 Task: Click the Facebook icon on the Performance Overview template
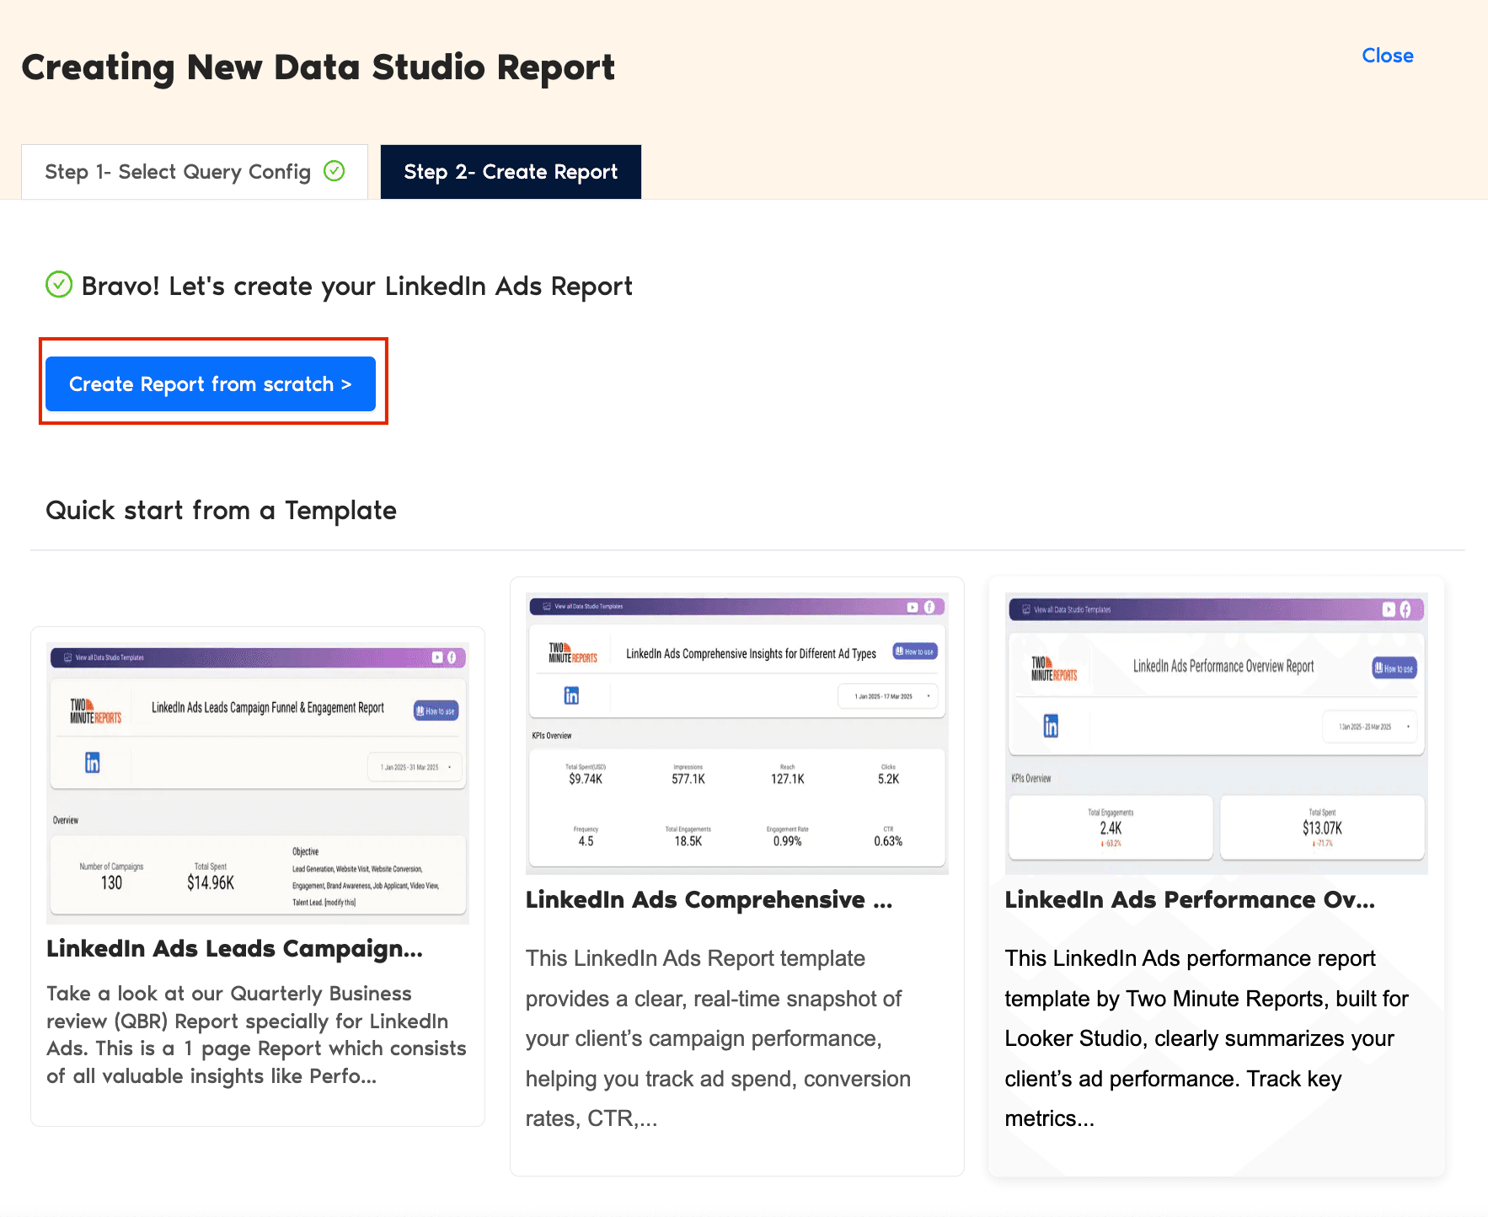[x=1405, y=609]
